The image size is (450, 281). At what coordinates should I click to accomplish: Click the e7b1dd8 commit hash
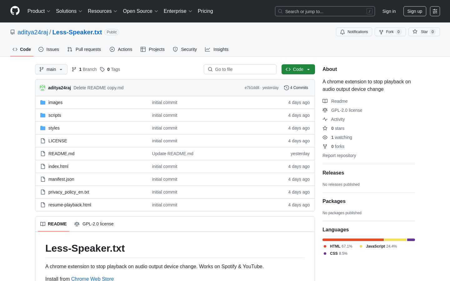coord(252,88)
